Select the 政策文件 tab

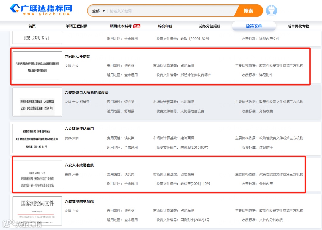point(254,26)
